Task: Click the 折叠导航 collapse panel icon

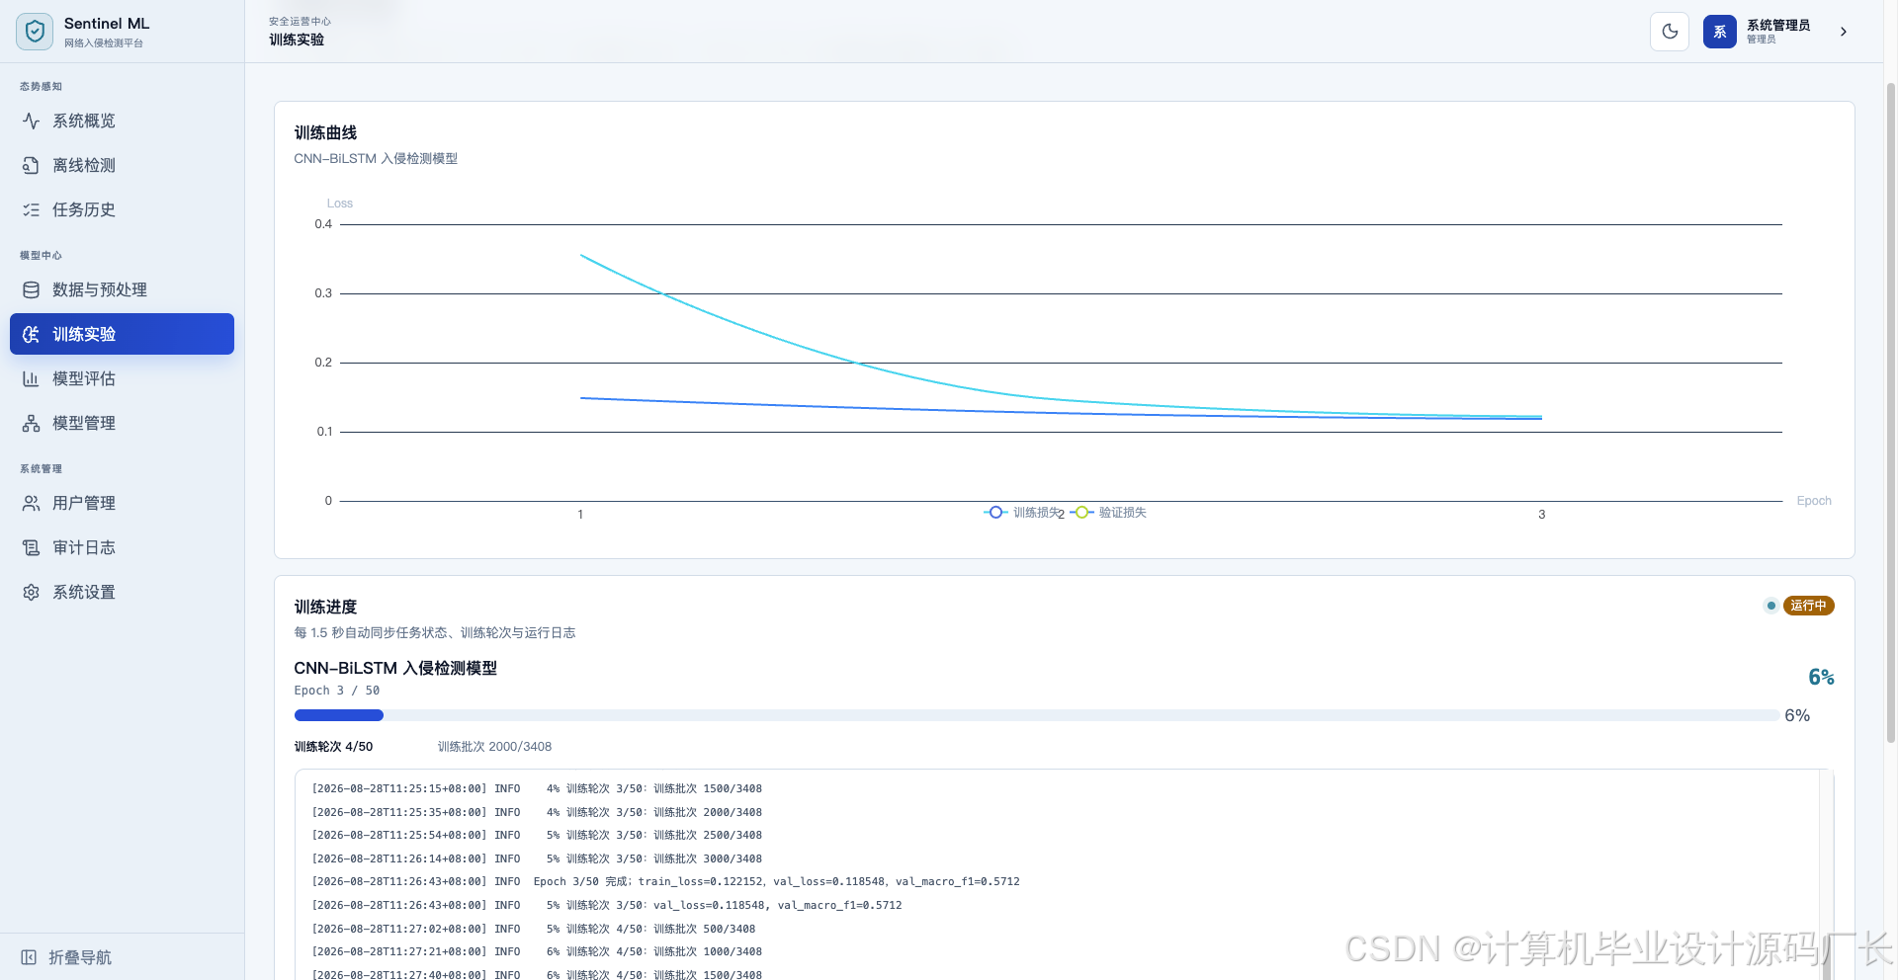Action: click(x=29, y=957)
